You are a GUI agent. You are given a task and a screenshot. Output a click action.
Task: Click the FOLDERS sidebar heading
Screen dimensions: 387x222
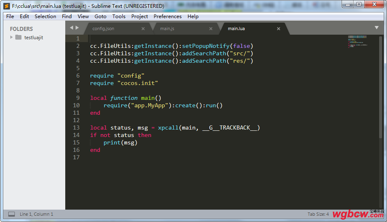[x=21, y=29]
